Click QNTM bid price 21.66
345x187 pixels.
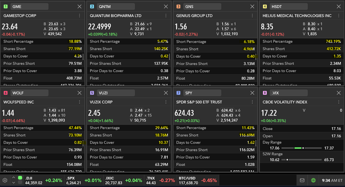coord(140,24)
